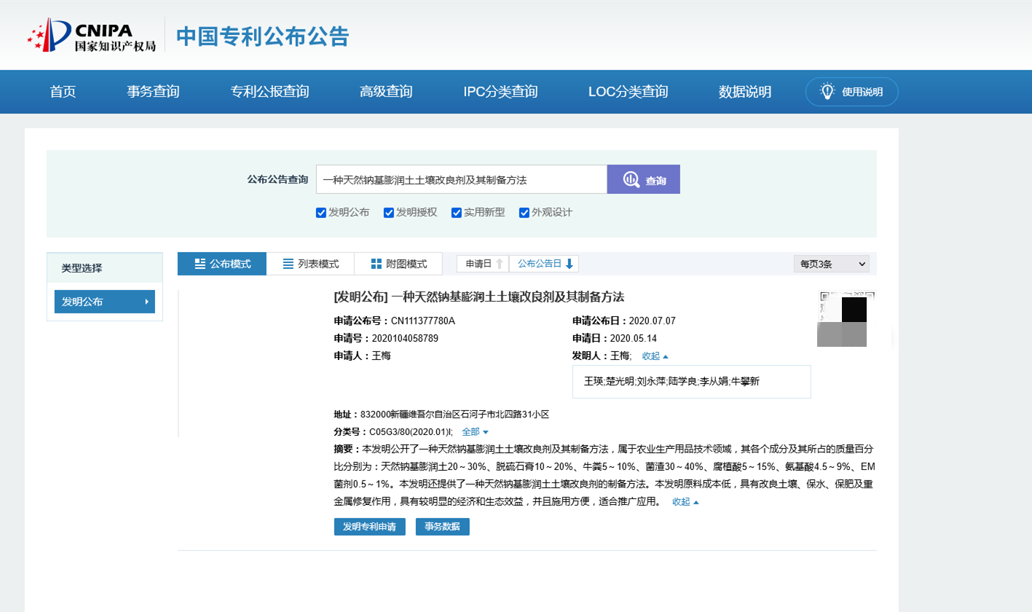This screenshot has height=612, width=1032.
Task: Toggle the 外观设计 checkbox
Action: tap(524, 213)
